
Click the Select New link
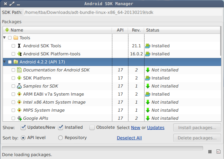135,127
